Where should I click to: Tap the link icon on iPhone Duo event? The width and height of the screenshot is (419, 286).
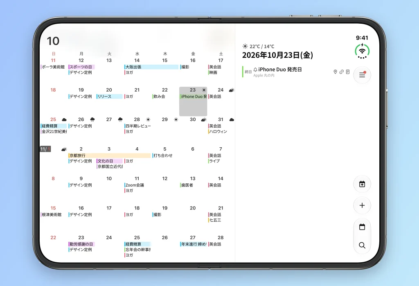(x=342, y=72)
